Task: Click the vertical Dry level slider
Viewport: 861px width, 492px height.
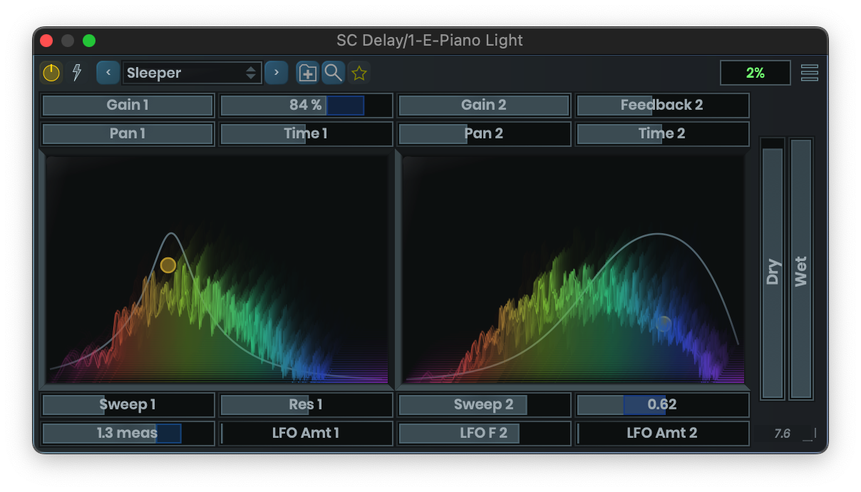Action: (773, 269)
